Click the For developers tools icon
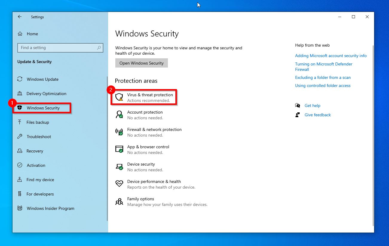The width and height of the screenshot is (389, 246). pos(20,194)
